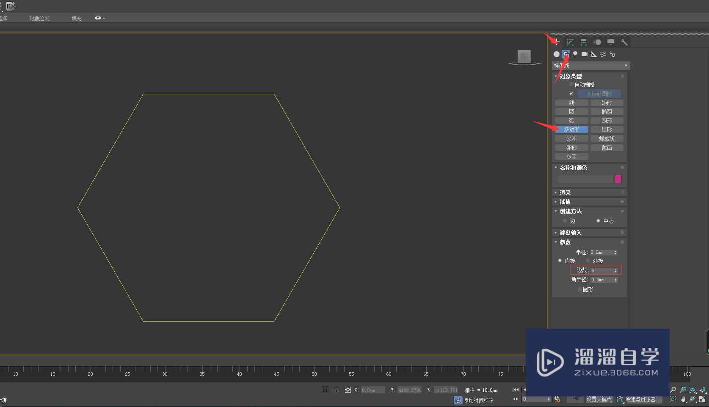Image resolution: width=709 pixels, height=407 pixels.
Task: Open the magenta object color swatch
Action: 618,179
